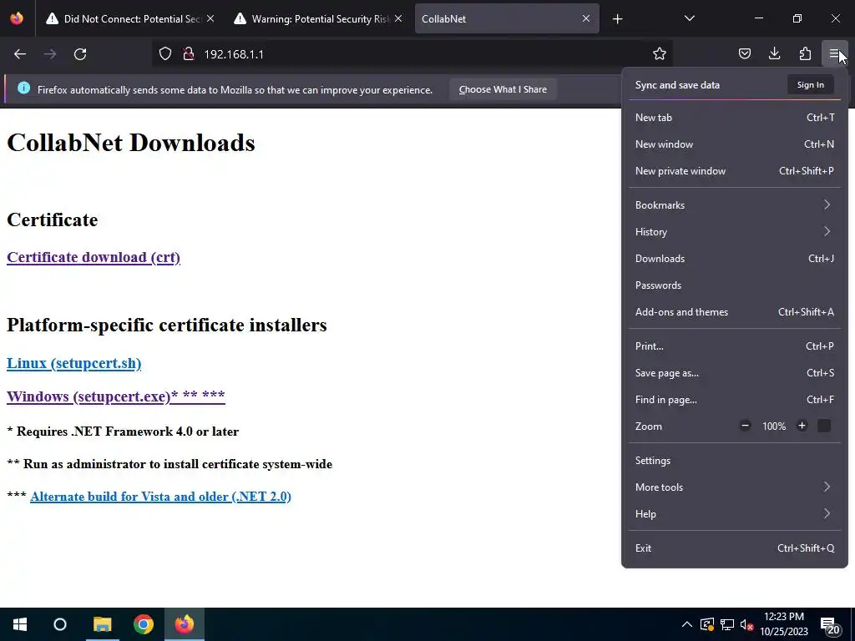Choose Exit to quit Firefox
855x641 pixels.
735,549
